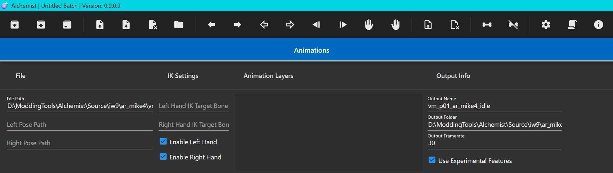Click the "IK Settings" column header
This screenshot has width=613, height=173.
[x=183, y=76]
